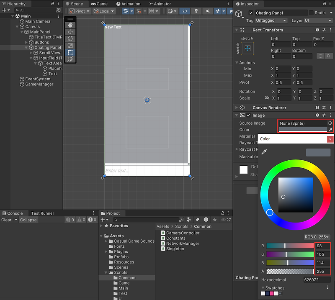Image resolution: width=335 pixels, height=300 pixels.
Task: Open Rect Transform help reference icon
Action: [317, 30]
